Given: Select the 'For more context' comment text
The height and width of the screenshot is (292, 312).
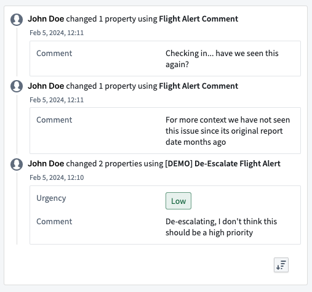Looking at the screenshot, I should pos(228,131).
